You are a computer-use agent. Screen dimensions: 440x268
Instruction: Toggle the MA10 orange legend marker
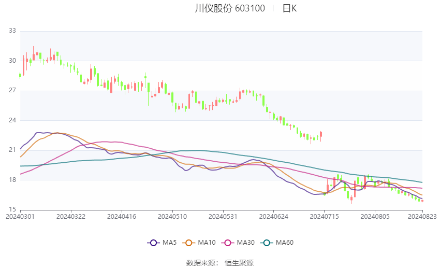coord(188,243)
